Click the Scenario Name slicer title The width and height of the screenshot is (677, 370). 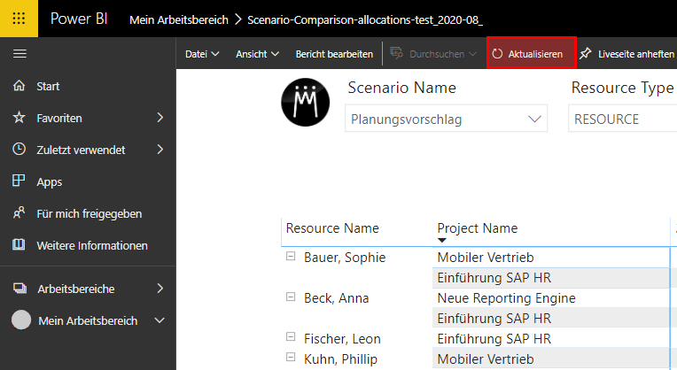coord(402,88)
